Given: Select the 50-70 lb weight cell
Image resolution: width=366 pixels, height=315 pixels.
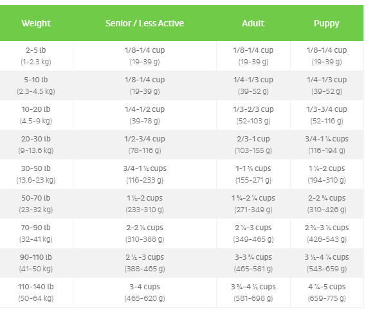Looking at the screenshot, I should [36, 204].
